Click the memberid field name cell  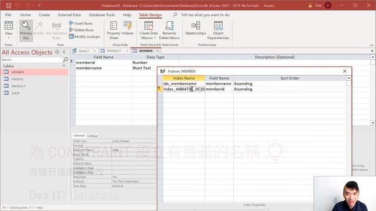(103, 63)
